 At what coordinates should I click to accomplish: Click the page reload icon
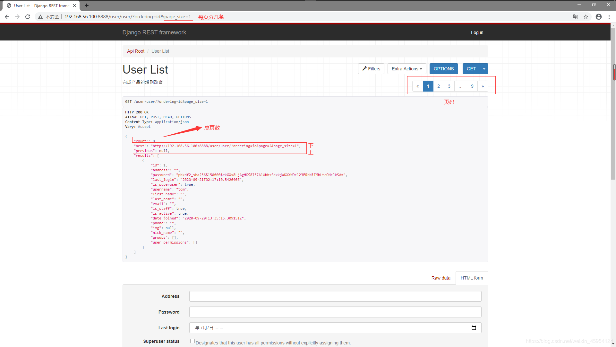[x=28, y=17]
